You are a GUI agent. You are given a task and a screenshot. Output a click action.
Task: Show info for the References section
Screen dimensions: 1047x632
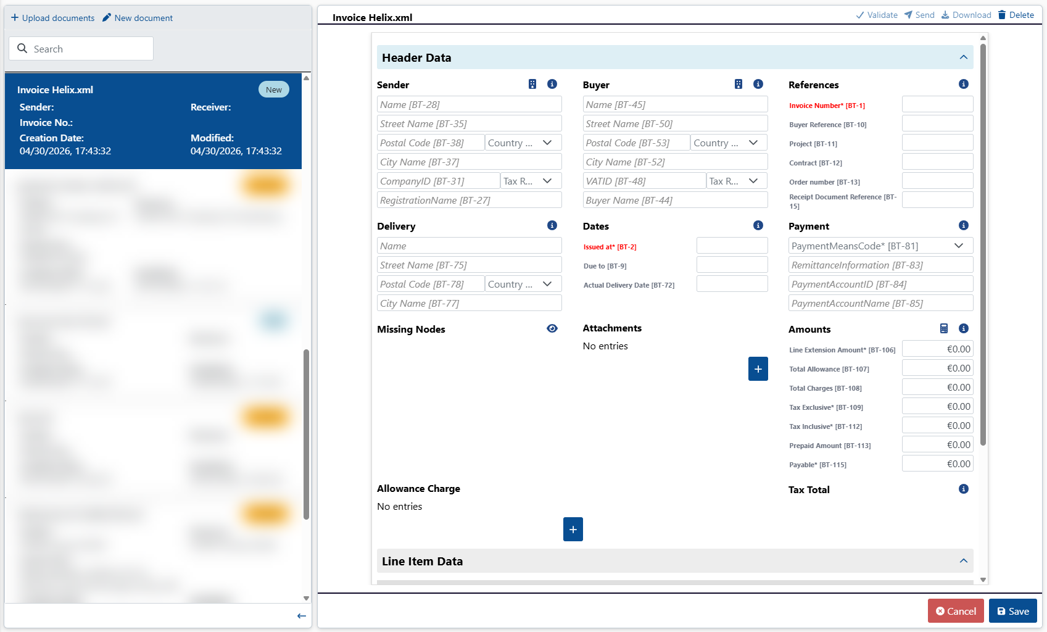click(964, 84)
